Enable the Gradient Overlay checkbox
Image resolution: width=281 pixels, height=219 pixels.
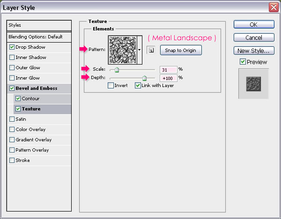tap(12, 139)
